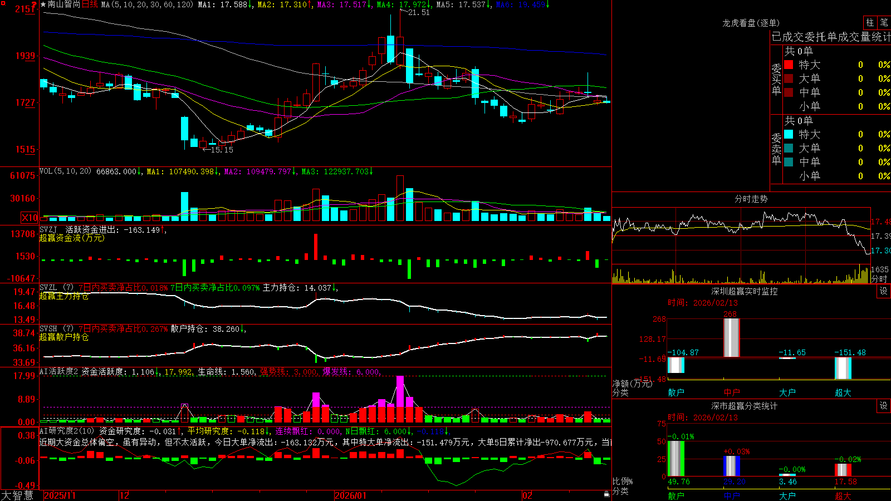Switch to 笔 tick view in 龙虎看盘

884,23
